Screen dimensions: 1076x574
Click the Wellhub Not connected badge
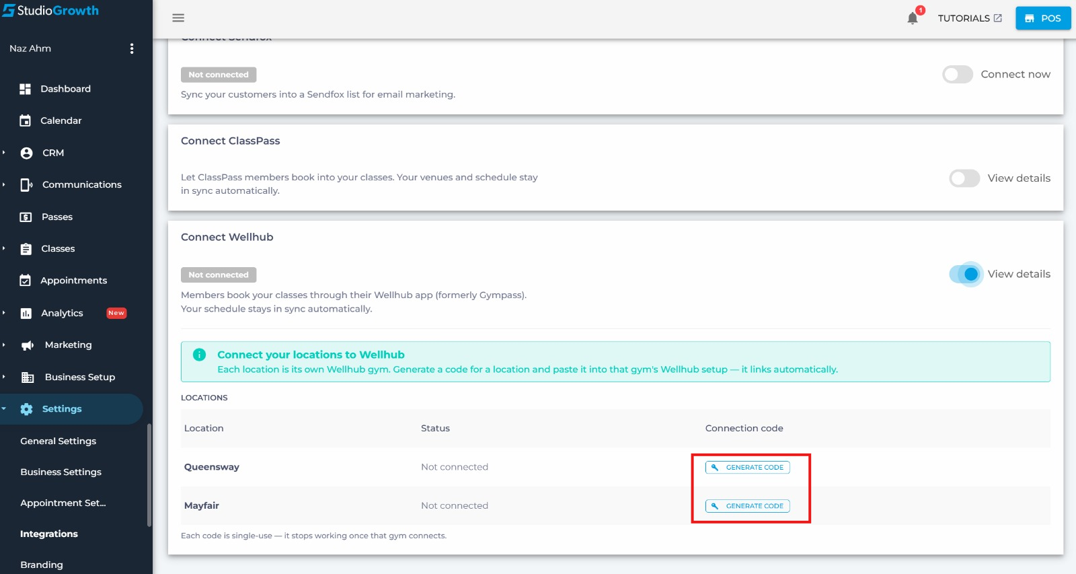(x=219, y=275)
